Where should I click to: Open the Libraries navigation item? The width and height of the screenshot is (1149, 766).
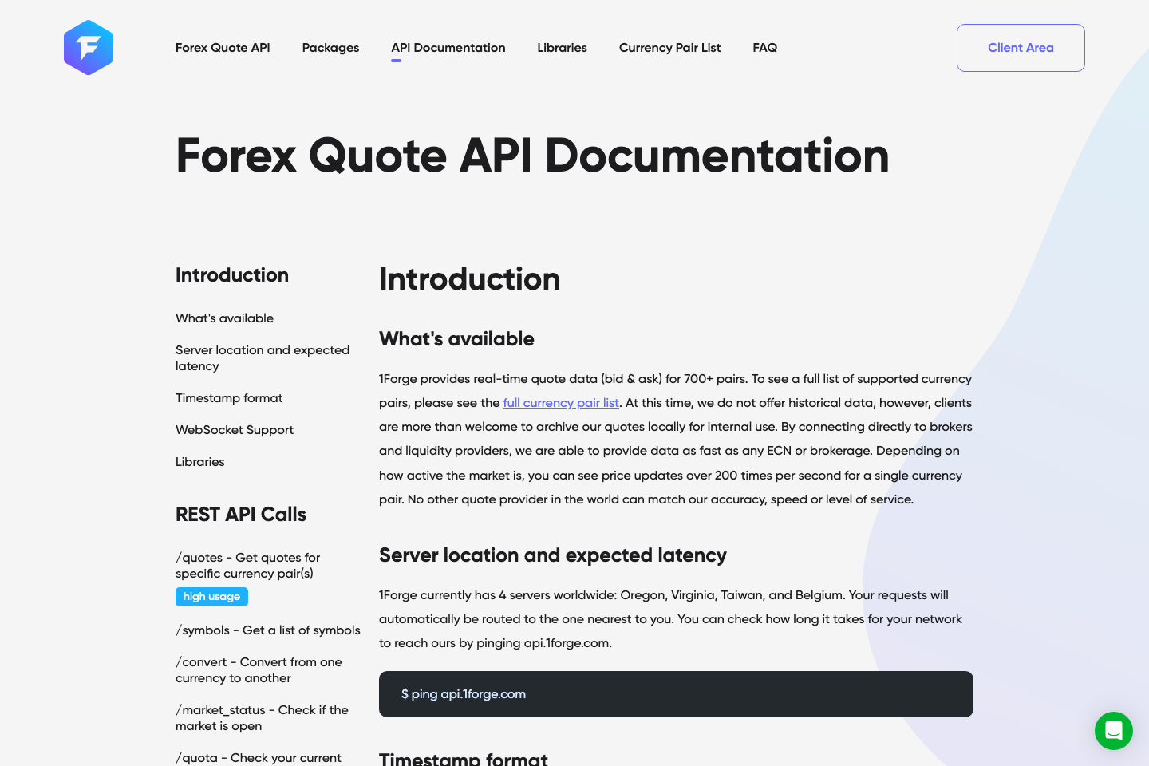click(x=562, y=48)
